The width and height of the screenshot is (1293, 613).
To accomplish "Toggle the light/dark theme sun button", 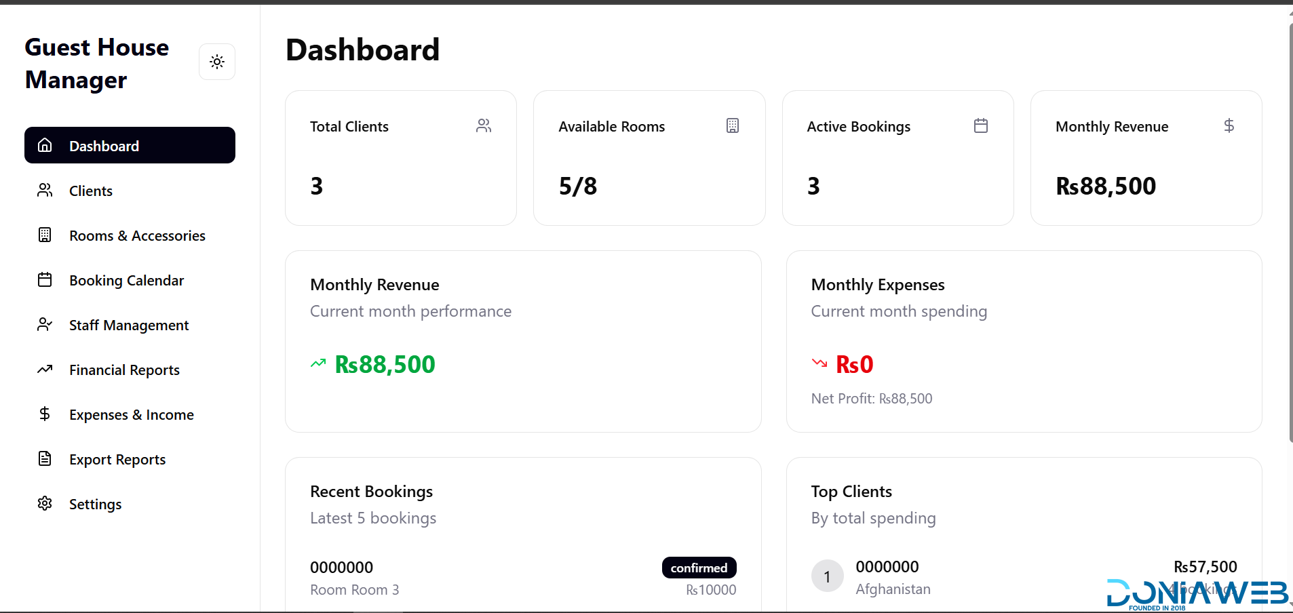I will pos(217,62).
